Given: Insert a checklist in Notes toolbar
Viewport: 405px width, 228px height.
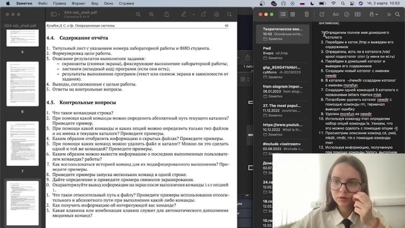Looking at the screenshot, I should point(347,15).
